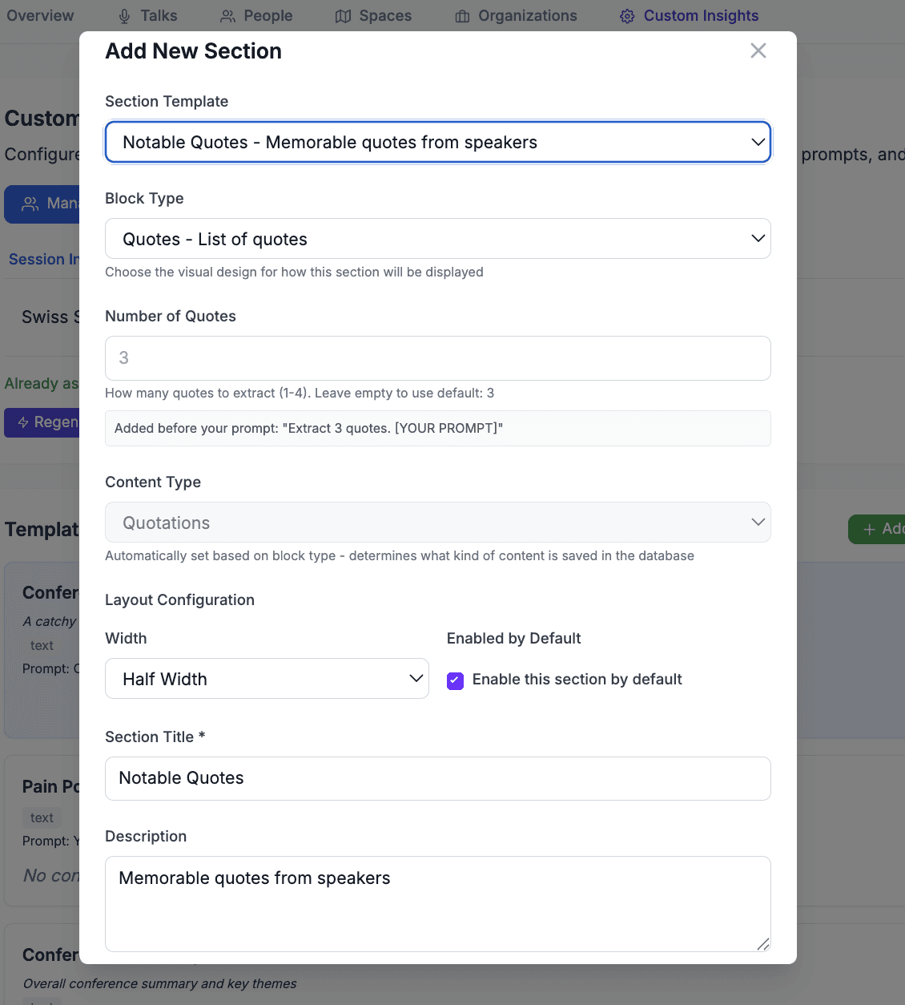Click the building icon next to Organizations

tap(462, 17)
